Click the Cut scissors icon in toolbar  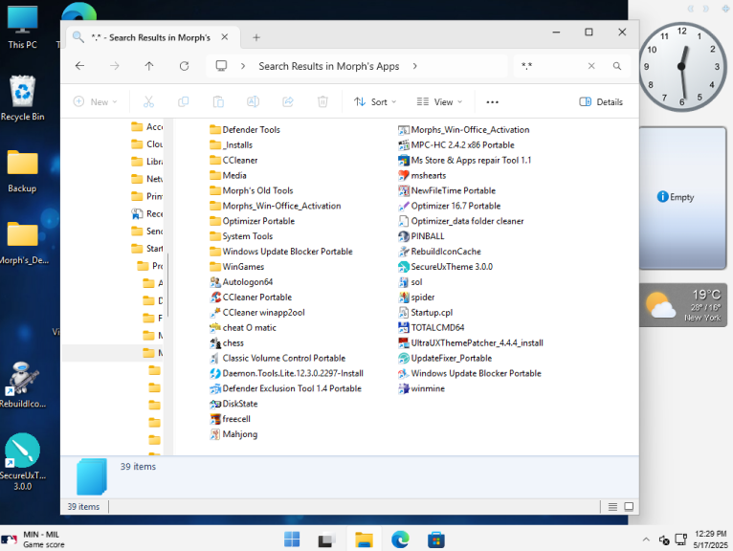[x=148, y=101]
